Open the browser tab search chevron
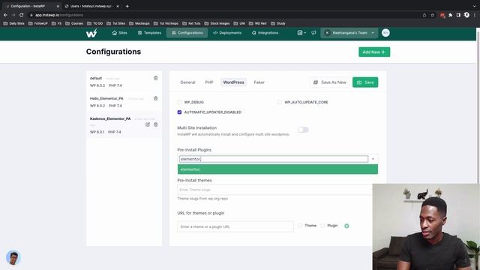The height and width of the screenshot is (270, 480). tap(474, 6)
